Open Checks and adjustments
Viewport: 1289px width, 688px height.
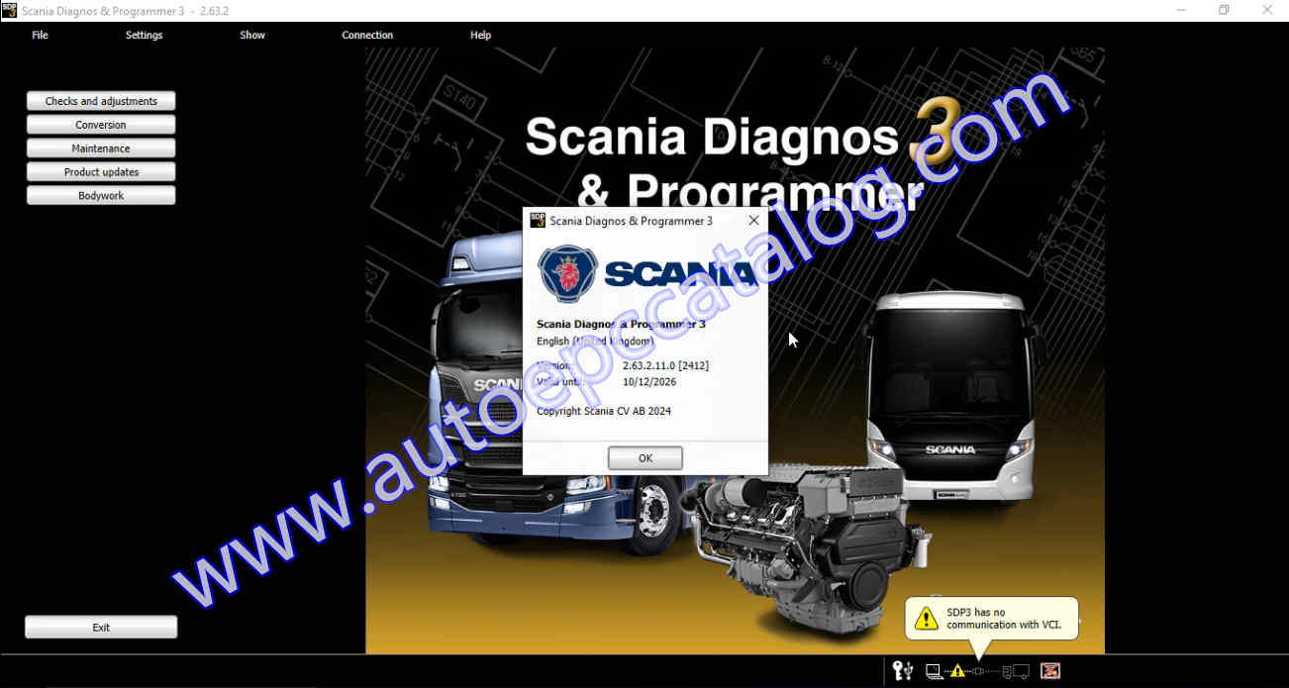coord(100,100)
